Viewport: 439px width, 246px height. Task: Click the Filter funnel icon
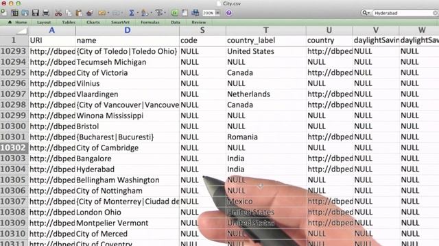(x=159, y=13)
